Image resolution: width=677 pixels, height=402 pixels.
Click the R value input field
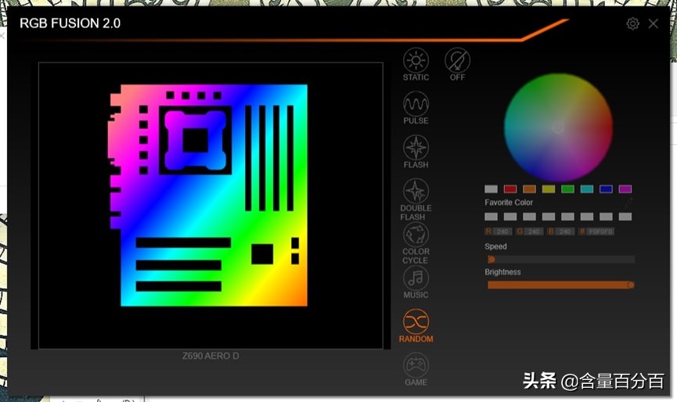[502, 232]
